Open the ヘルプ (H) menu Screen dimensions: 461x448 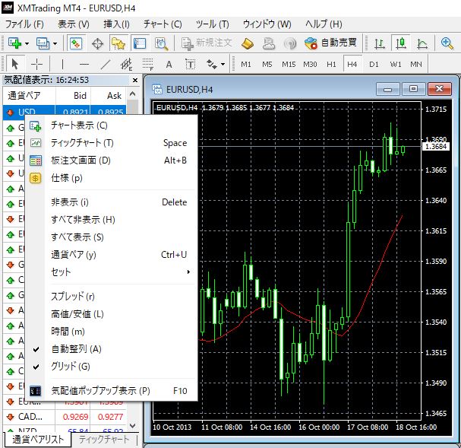[x=324, y=24]
